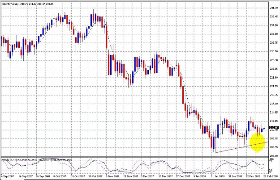Click the 219.35 price axis label
This screenshot has width=280, height=180.
(274, 95)
